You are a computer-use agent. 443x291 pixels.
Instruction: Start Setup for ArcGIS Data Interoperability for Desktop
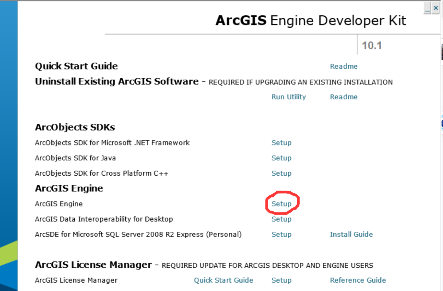click(281, 219)
